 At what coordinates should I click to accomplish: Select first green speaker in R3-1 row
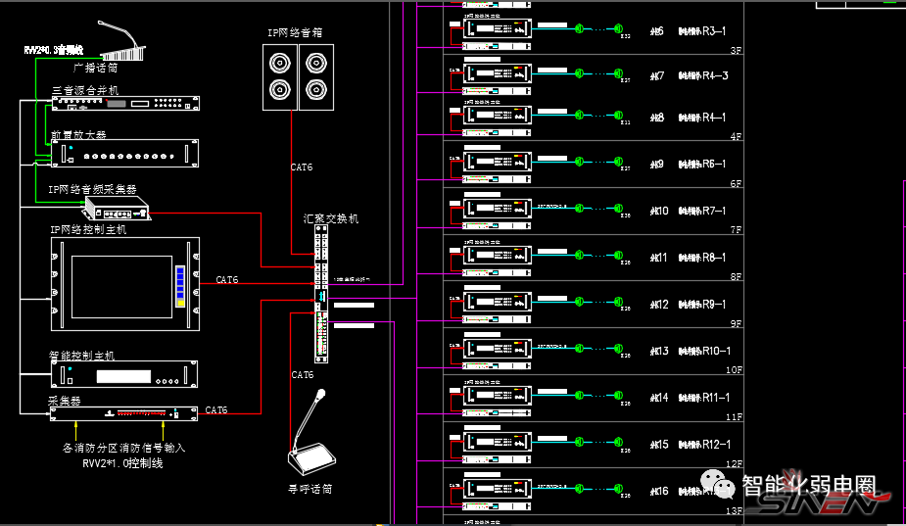coord(580,28)
